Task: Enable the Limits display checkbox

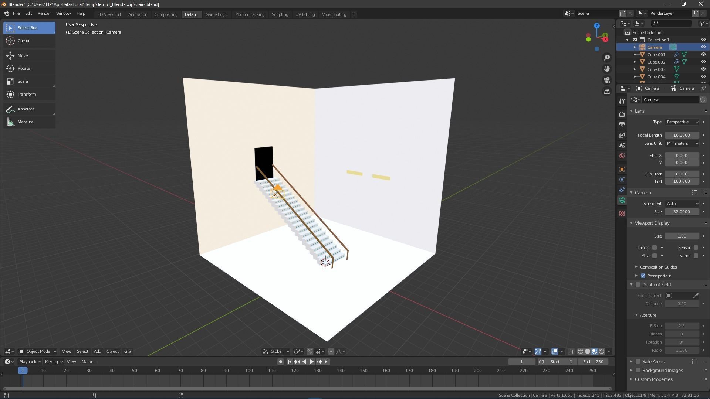Action: coord(655,248)
